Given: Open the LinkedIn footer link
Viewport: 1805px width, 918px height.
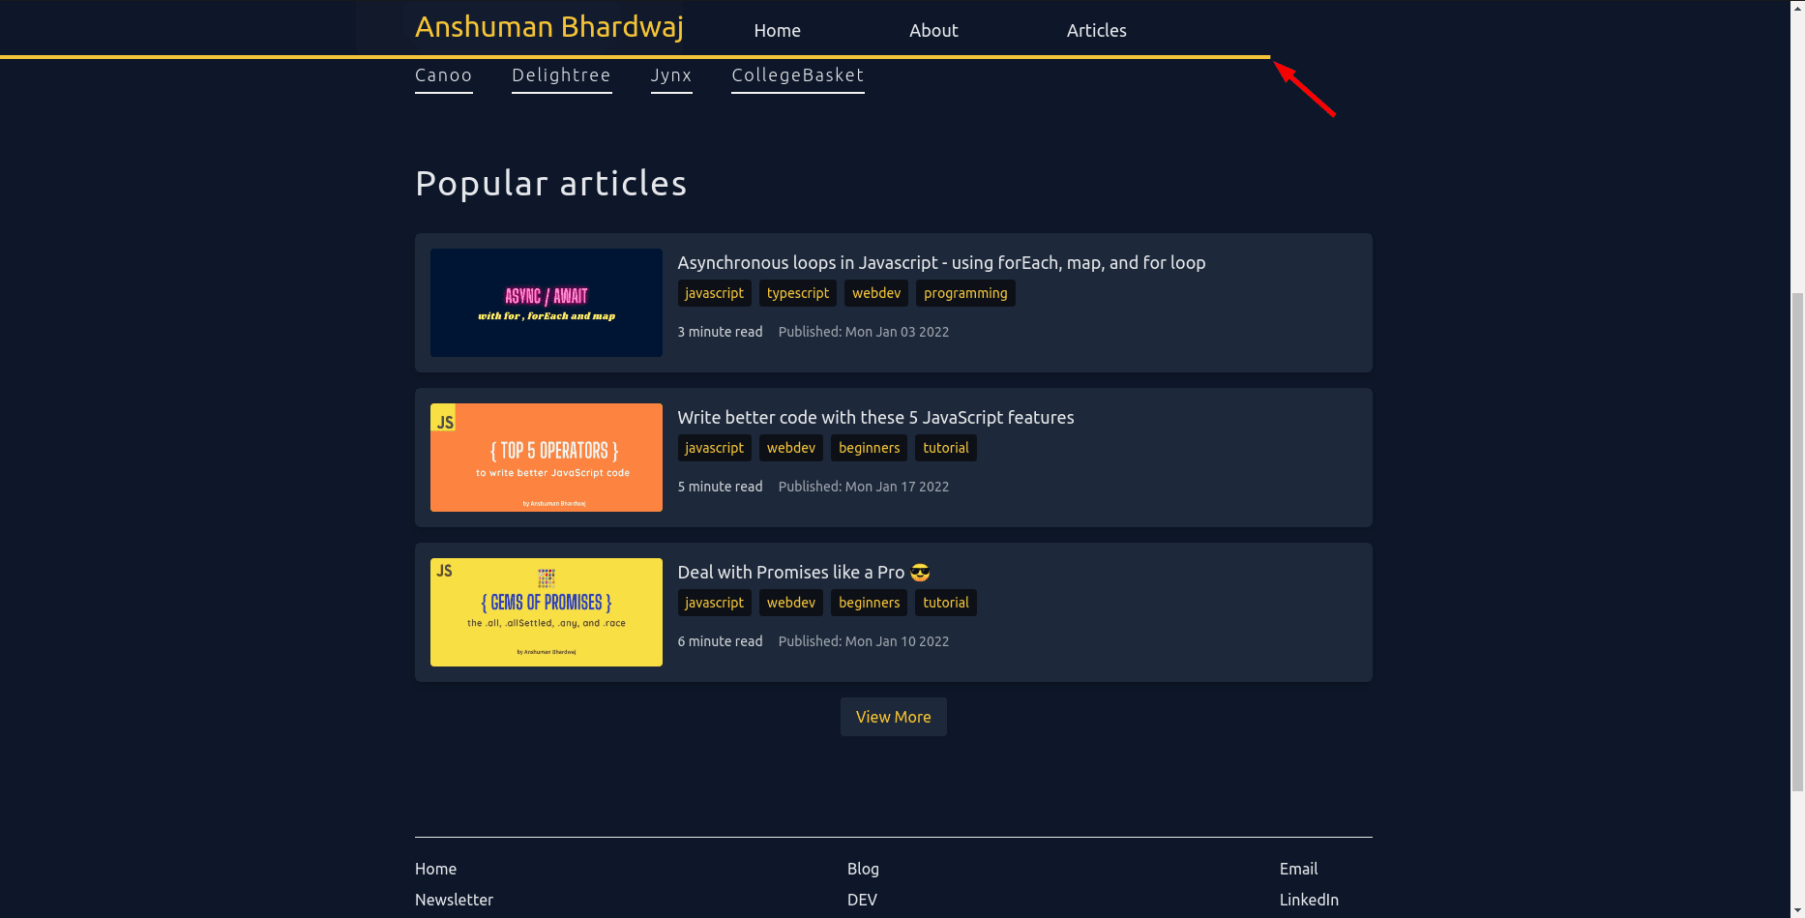Looking at the screenshot, I should (1308, 900).
